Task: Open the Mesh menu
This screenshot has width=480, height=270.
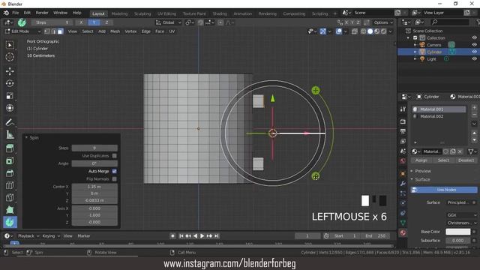Action: pos(115,31)
